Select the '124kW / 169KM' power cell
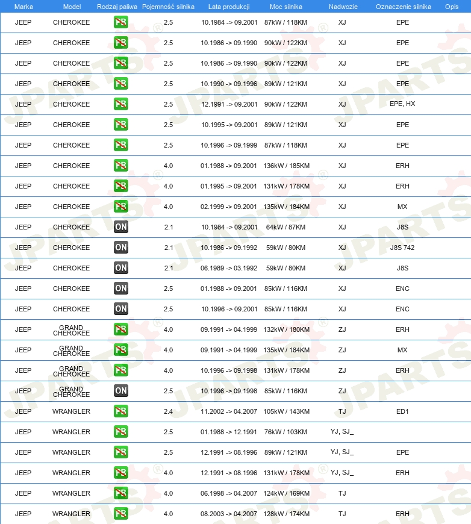Screen dimensions: 471x524 (287, 493)
